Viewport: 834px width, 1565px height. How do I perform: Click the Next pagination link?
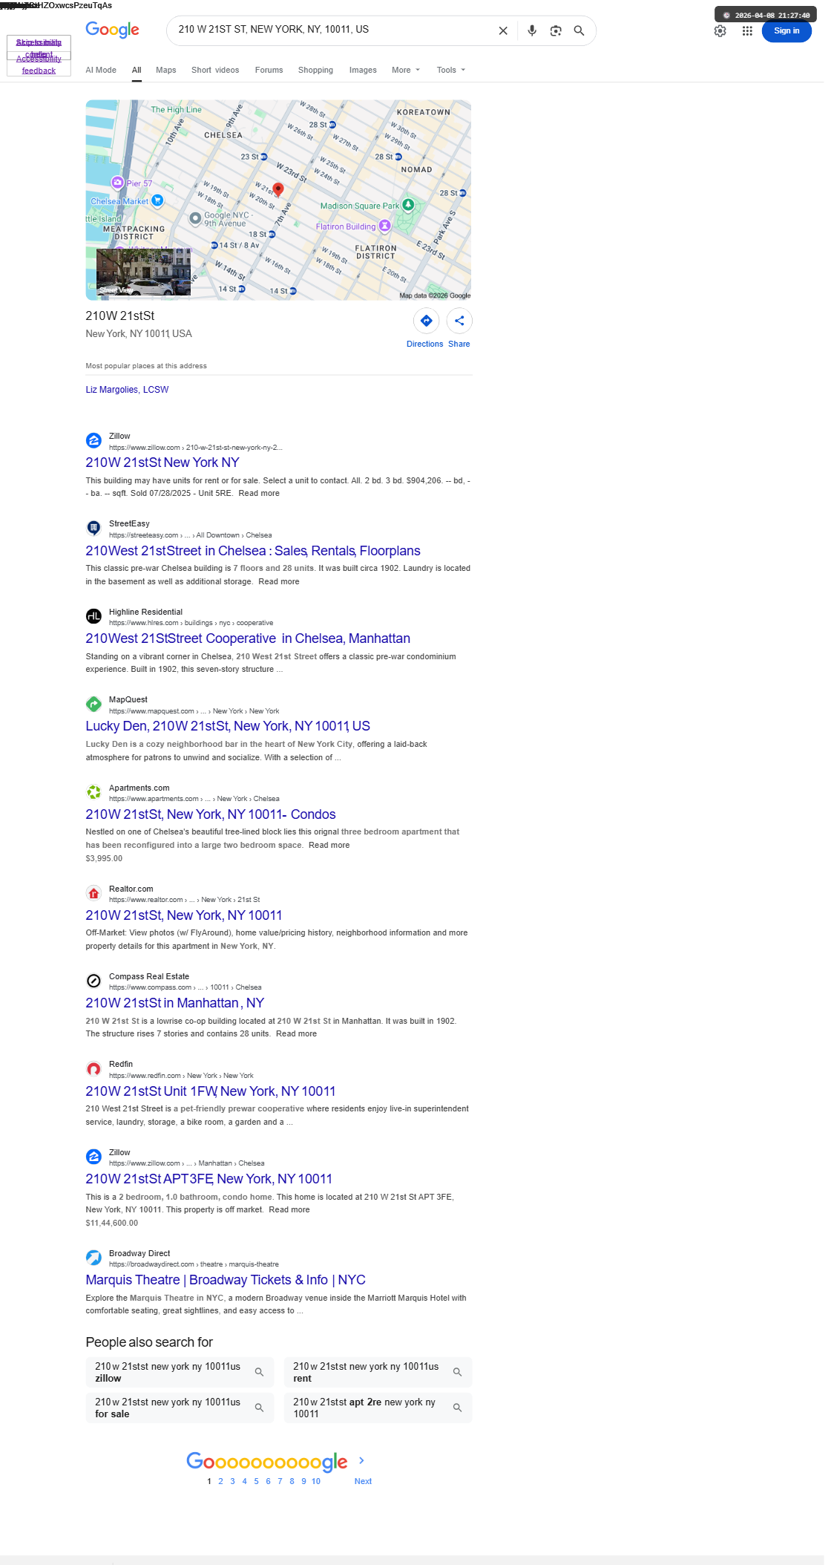pos(363,1481)
